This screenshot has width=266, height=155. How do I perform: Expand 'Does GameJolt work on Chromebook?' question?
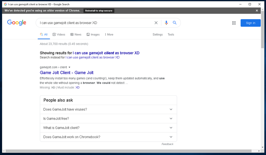point(108,137)
